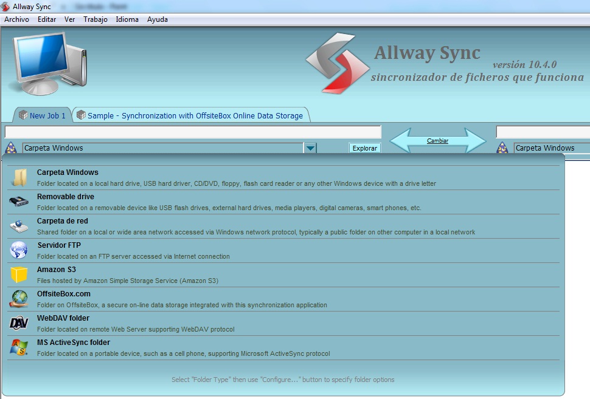Viewport: 590px width, 399px height.
Task: Click the Explorar button
Action: [364, 148]
